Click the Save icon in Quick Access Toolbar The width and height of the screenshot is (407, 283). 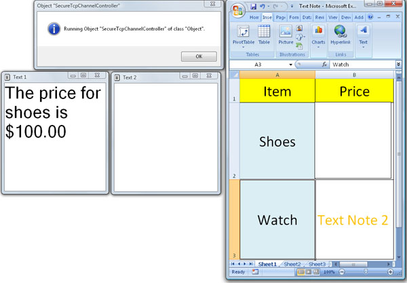click(253, 6)
